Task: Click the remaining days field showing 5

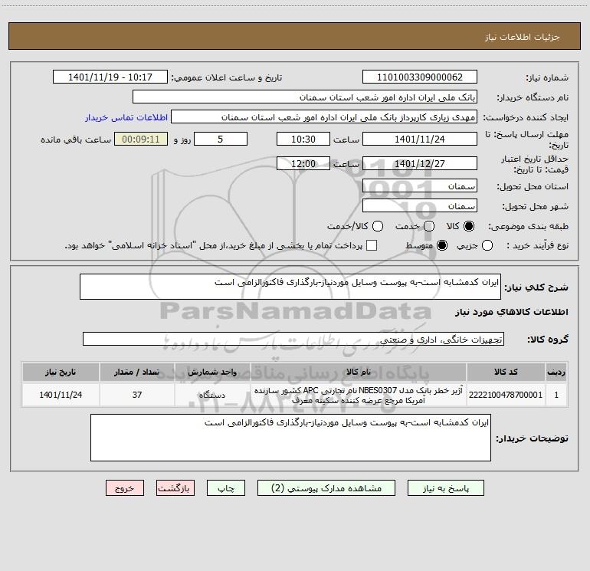Action: [x=221, y=139]
